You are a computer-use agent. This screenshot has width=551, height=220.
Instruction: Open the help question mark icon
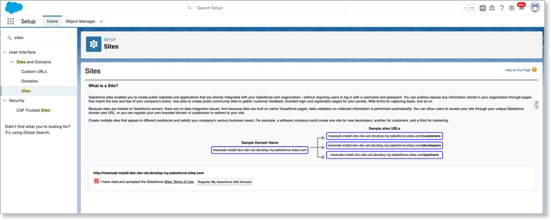502,8
